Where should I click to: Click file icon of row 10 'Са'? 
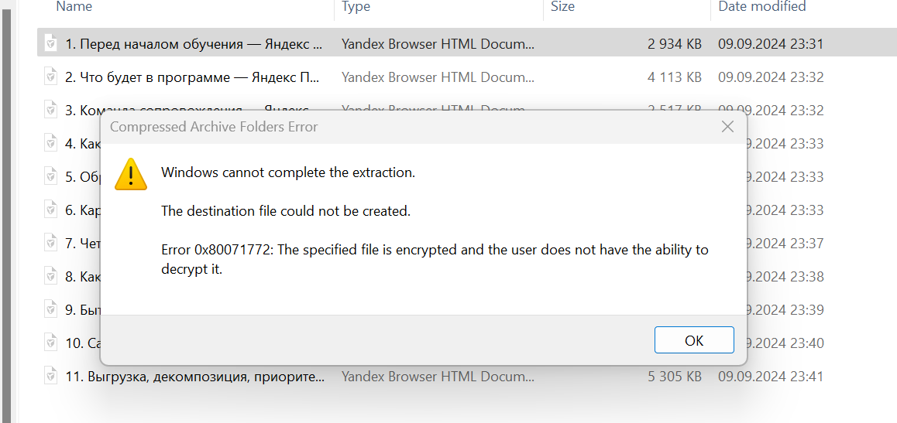[51, 343]
